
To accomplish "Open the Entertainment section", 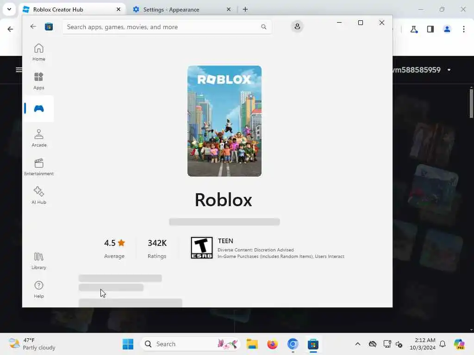I will pos(39,167).
